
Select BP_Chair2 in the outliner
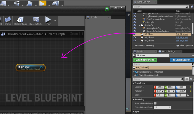[x=149, y=38]
